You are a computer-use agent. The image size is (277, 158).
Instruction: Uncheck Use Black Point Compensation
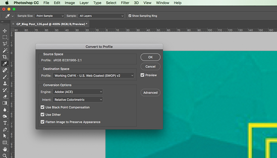pyautogui.click(x=43, y=107)
